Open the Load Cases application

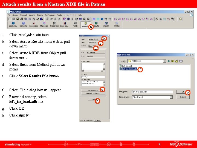pyautogui.click(x=65, y=24)
